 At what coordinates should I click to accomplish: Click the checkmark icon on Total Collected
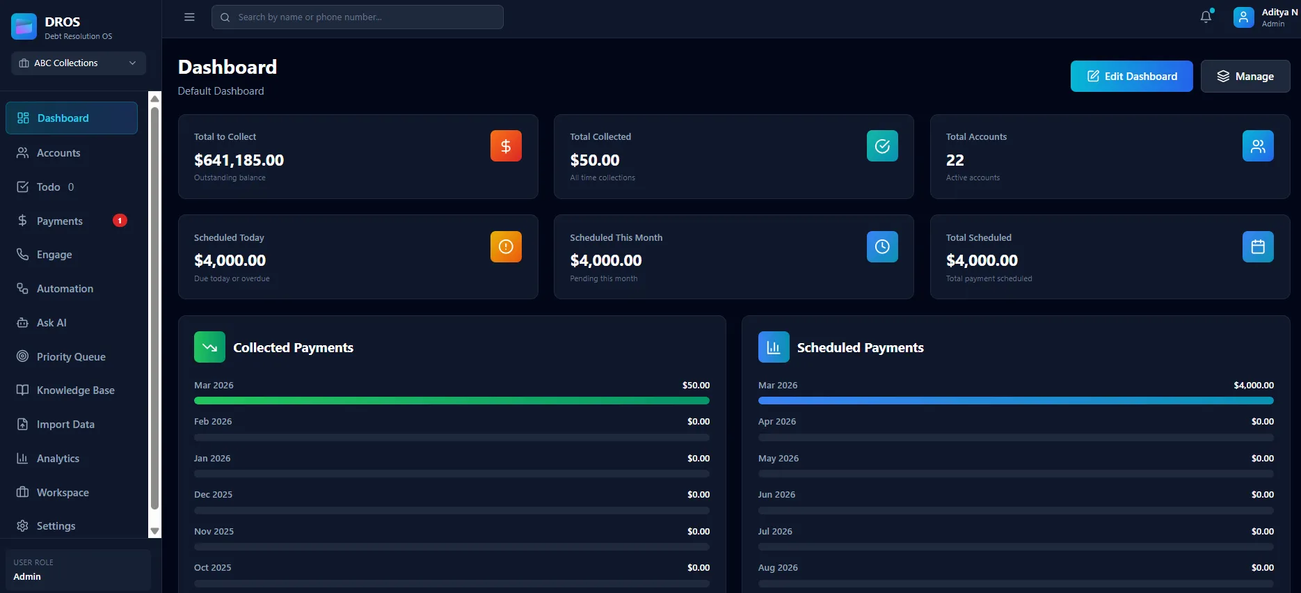[882, 146]
